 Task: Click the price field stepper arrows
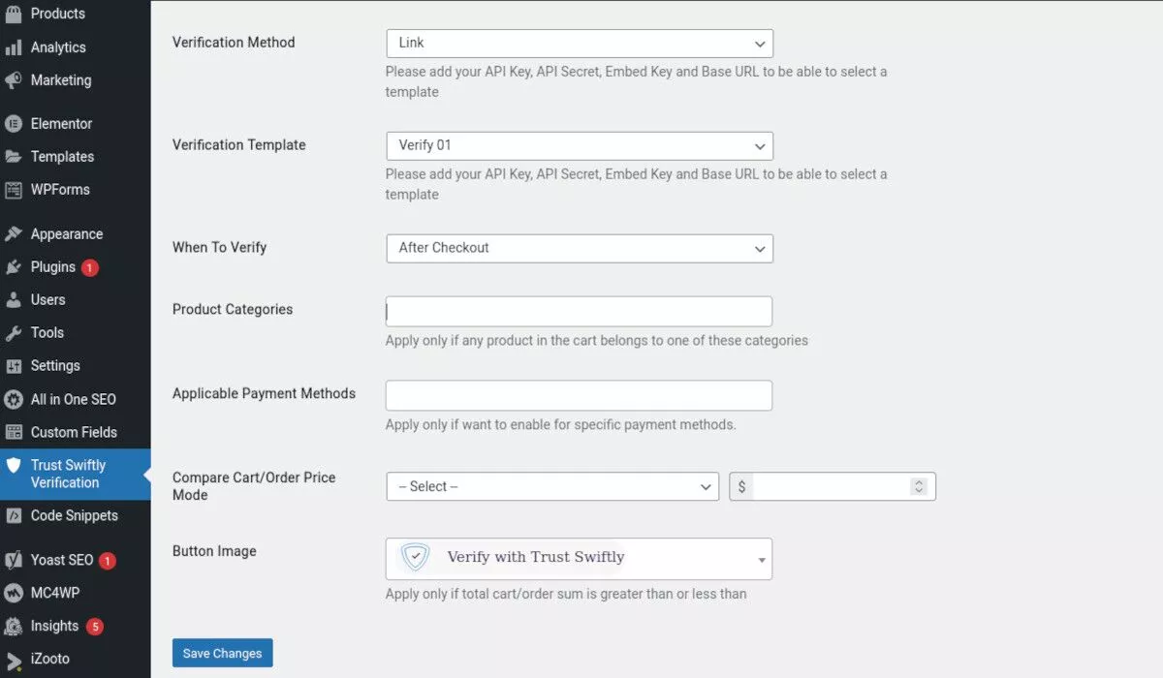919,486
